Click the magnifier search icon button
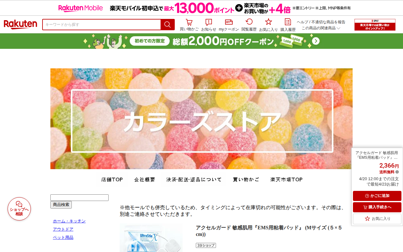403x252 pixels. (167, 25)
